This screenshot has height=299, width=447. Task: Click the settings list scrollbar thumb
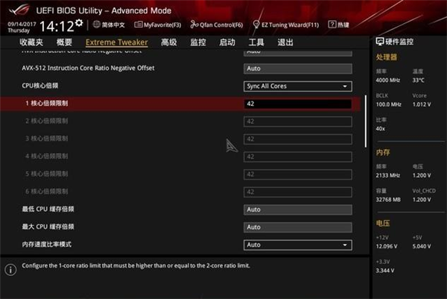tap(366, 121)
